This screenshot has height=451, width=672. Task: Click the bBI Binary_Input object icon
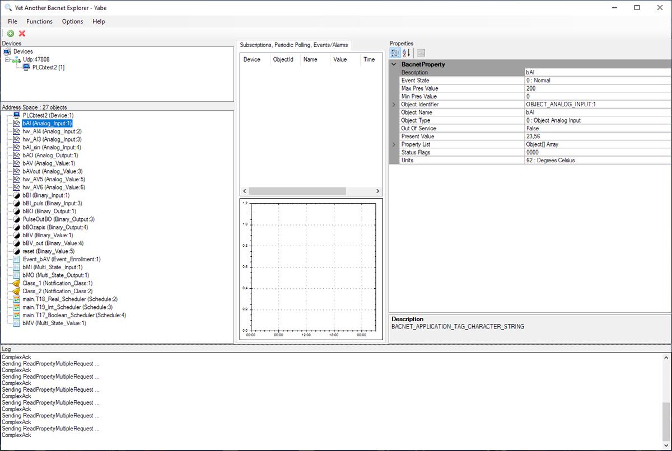(x=17, y=195)
